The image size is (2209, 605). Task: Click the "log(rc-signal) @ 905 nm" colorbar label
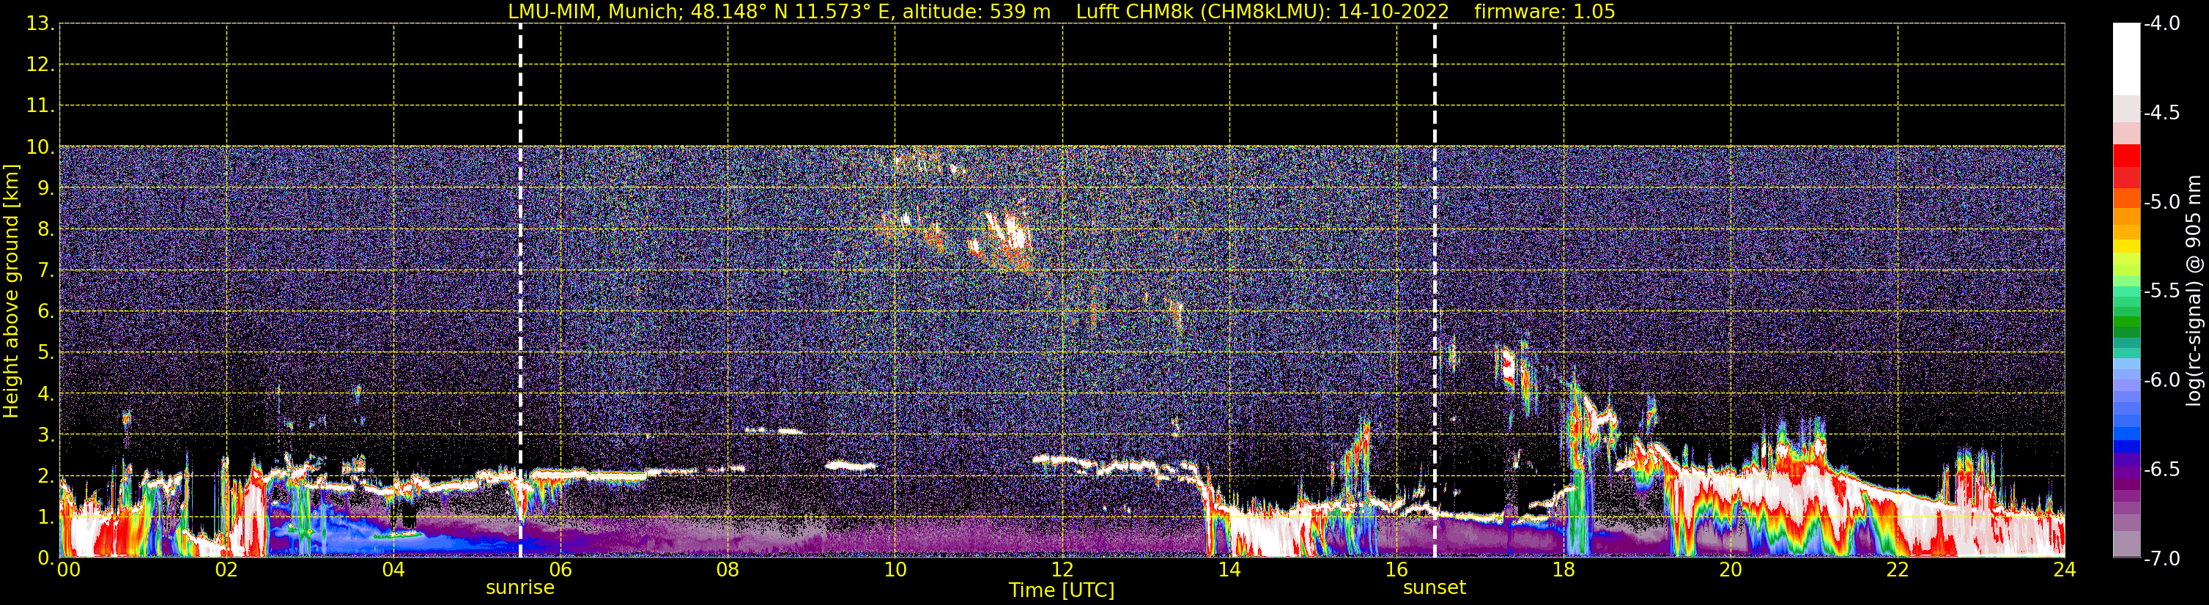2194,291
